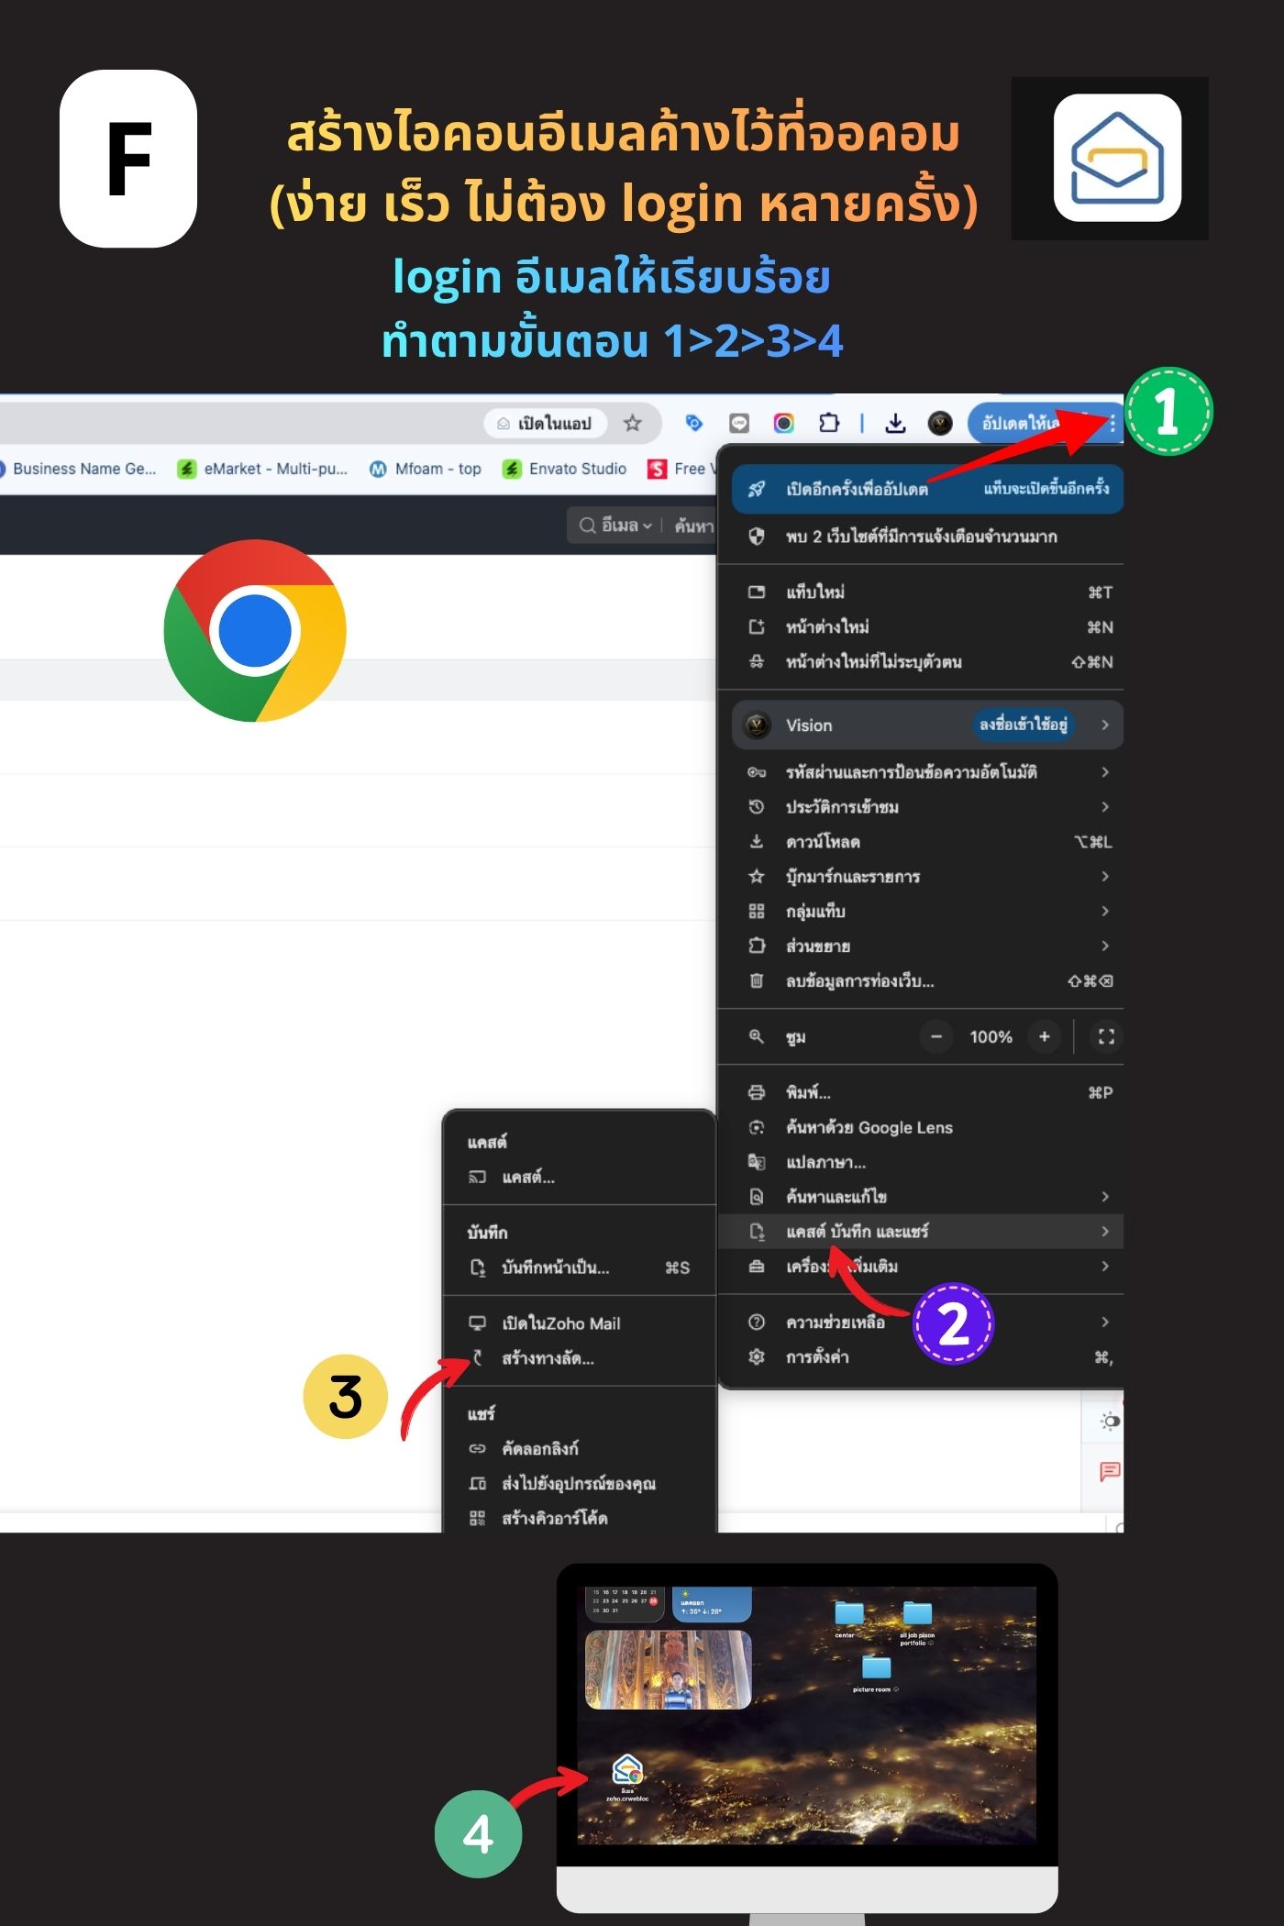
Task: Click the Chrome three-dot menu button
Action: tap(1112, 424)
